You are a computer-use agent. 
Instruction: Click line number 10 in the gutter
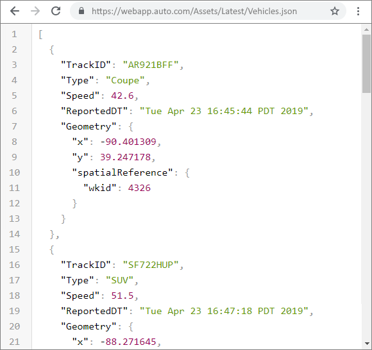[15, 172]
